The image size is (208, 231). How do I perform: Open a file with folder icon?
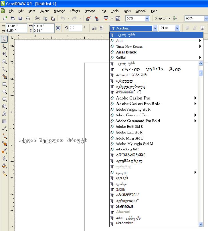(x=13, y=18)
